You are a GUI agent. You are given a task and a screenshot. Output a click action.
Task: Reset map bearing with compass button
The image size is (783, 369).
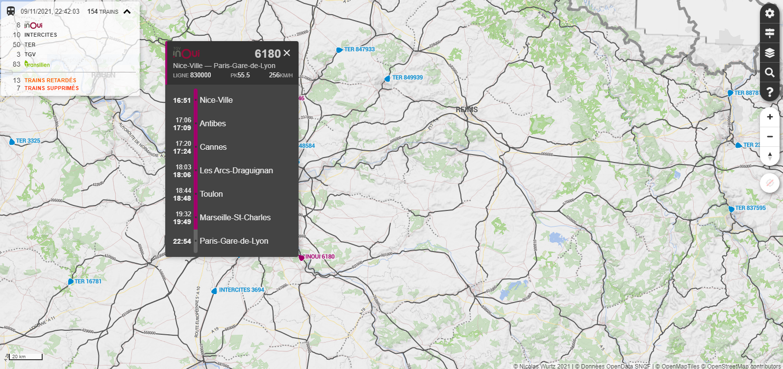pos(770,156)
